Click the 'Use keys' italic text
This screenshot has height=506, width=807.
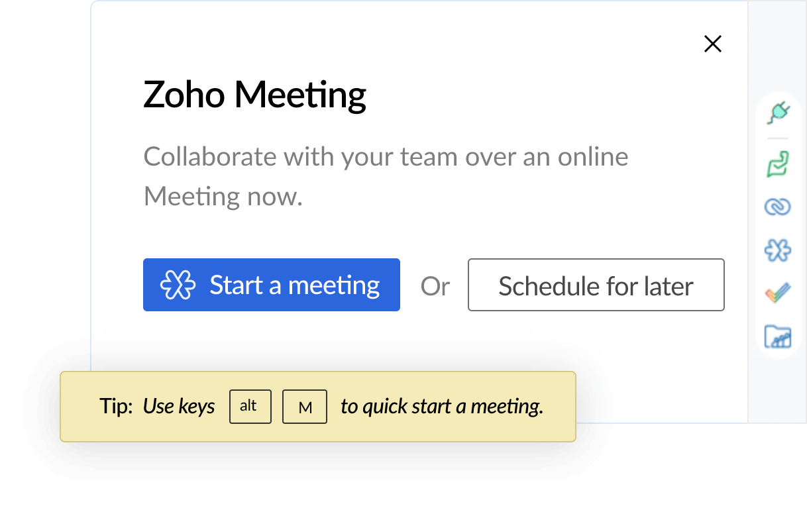pos(179,406)
